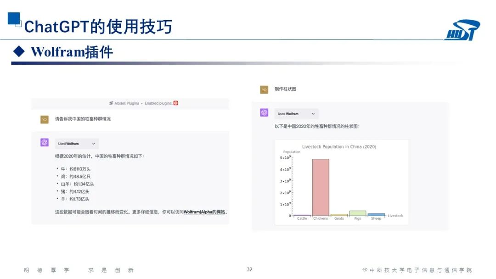Click the plugins puzzle icon beside Model: Plugins
The height and width of the screenshot is (279, 496).
pos(111,103)
